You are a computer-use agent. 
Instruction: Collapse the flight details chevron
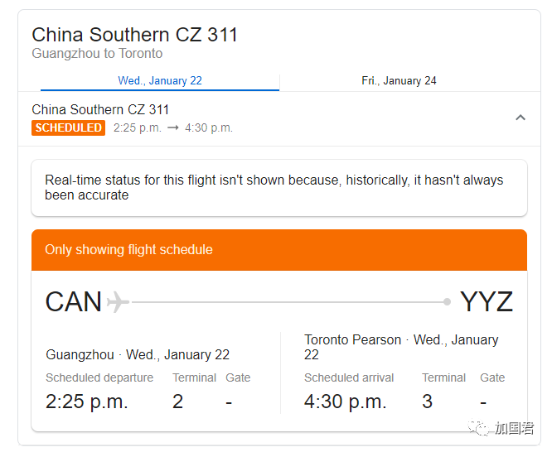tap(521, 118)
